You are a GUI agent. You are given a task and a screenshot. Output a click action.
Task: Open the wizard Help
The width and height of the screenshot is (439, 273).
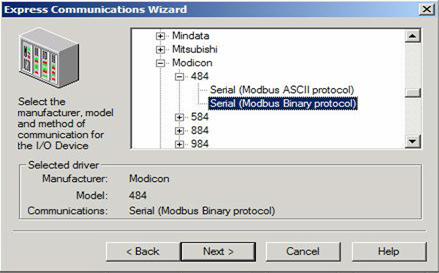[x=389, y=252]
